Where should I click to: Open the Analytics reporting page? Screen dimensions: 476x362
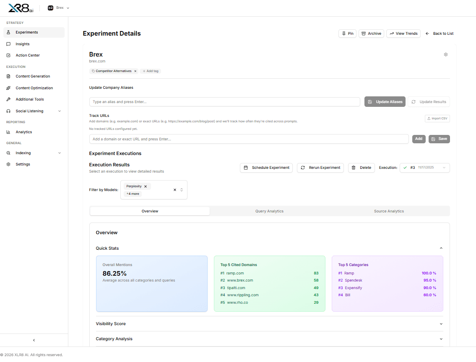[x=24, y=132]
